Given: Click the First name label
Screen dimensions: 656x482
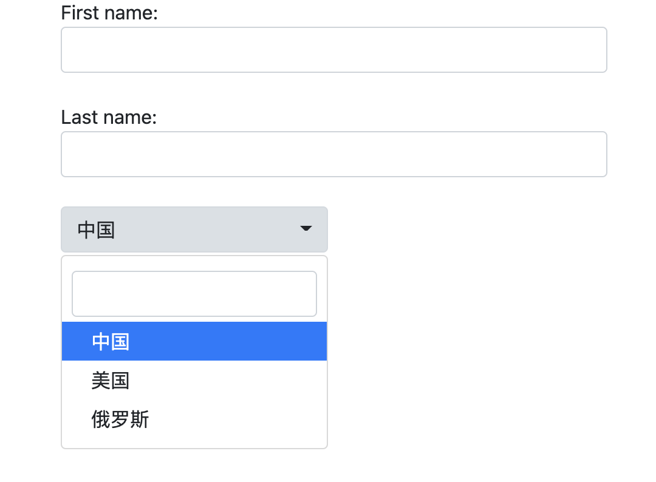Looking at the screenshot, I should 108,12.
